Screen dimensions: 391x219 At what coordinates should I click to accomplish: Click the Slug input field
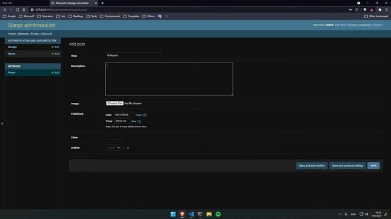click(133, 55)
